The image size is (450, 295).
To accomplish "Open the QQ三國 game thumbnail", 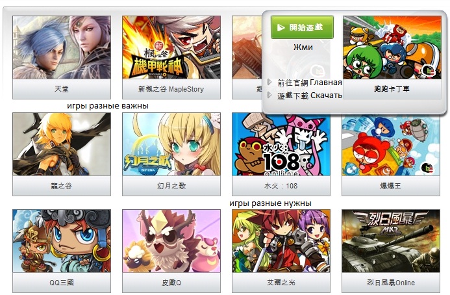I will pos(62,241).
